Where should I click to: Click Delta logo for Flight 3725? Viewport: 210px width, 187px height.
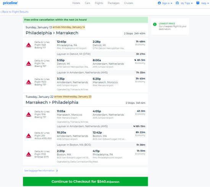pyautogui.click(x=29, y=154)
